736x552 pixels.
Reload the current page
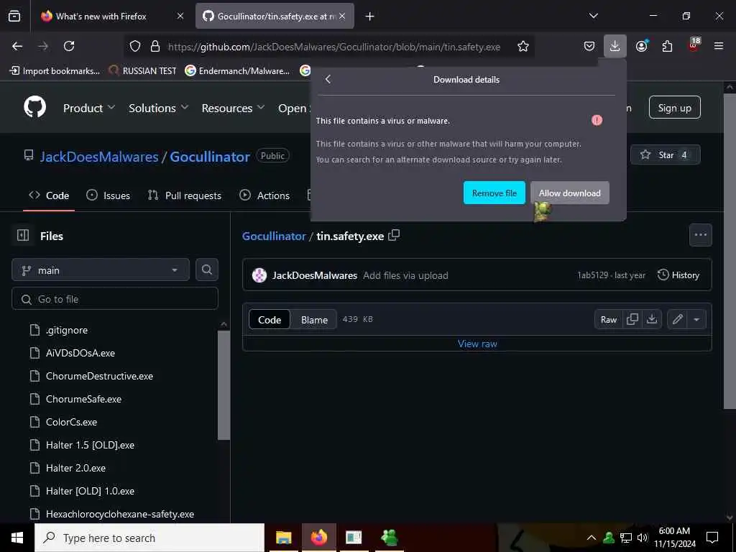coord(69,46)
